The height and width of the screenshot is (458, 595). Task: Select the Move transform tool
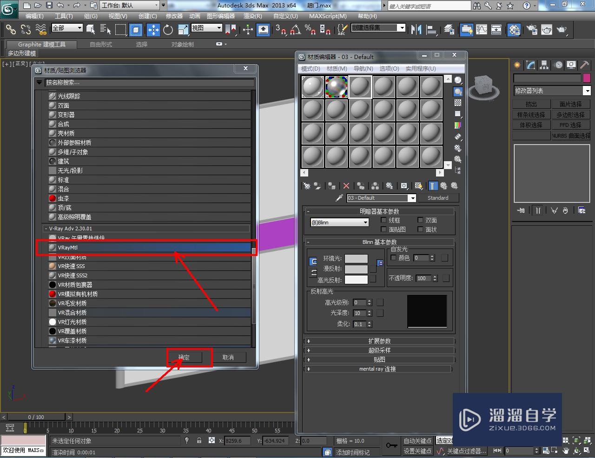tap(153, 30)
